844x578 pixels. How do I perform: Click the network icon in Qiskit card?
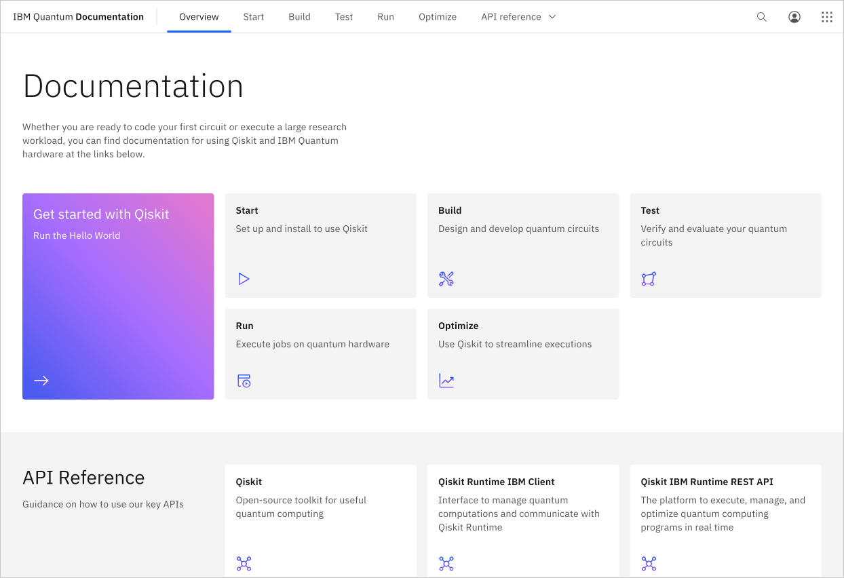244,564
